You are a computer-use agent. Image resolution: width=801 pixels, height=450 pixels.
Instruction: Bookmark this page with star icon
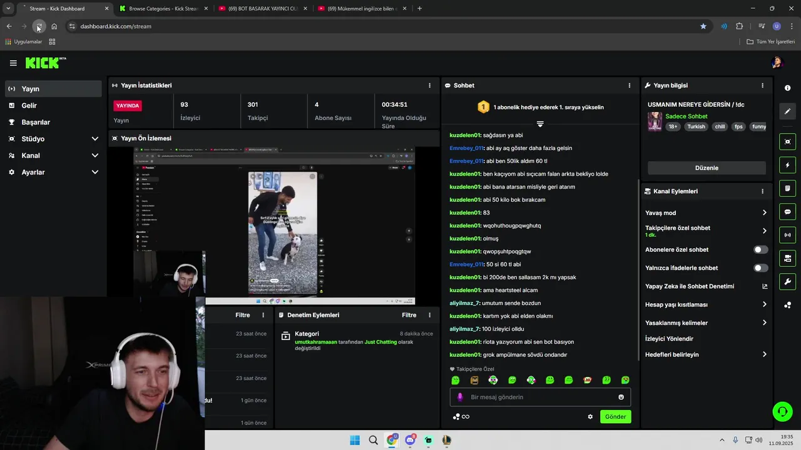tap(703, 26)
